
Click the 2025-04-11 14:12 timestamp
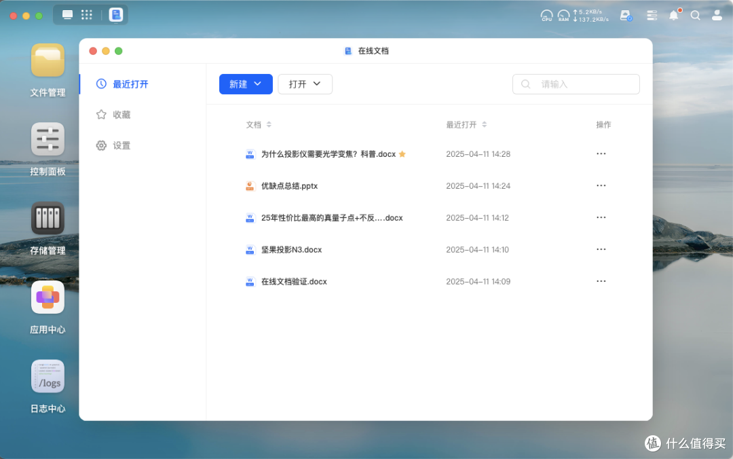click(x=477, y=217)
